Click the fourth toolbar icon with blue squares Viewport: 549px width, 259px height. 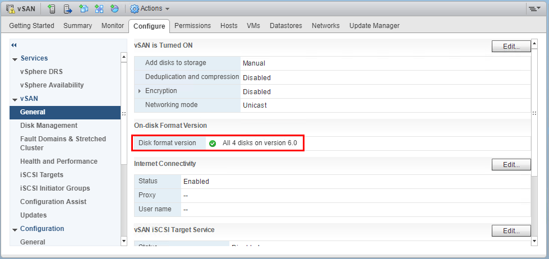[x=99, y=9]
